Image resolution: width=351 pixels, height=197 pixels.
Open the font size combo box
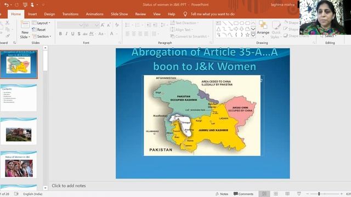(92, 25)
